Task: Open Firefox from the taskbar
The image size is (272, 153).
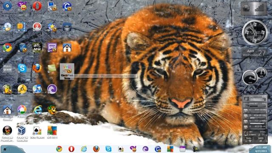Action: [x=96, y=149]
